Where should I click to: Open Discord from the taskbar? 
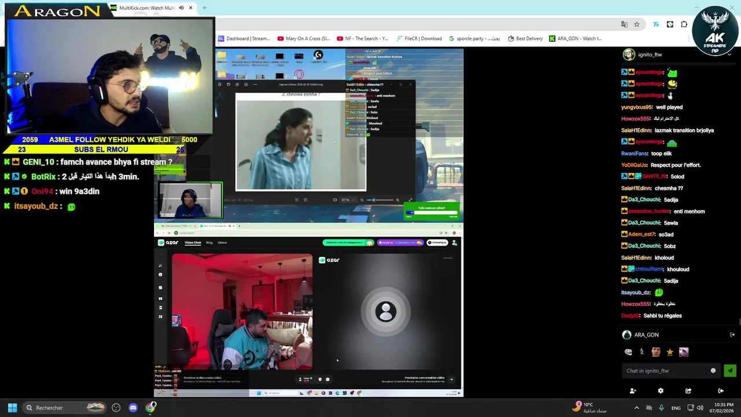[133, 408]
